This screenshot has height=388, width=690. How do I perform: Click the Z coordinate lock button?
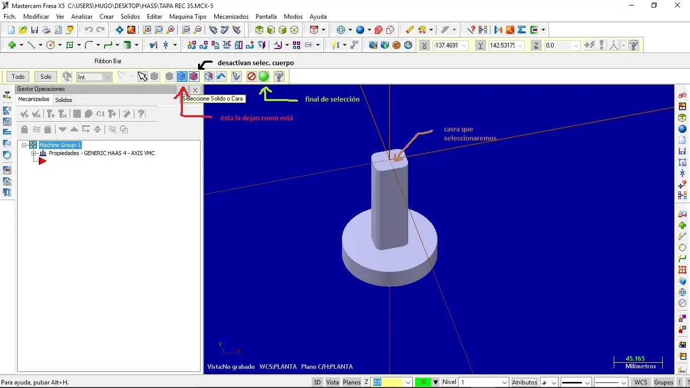536,45
